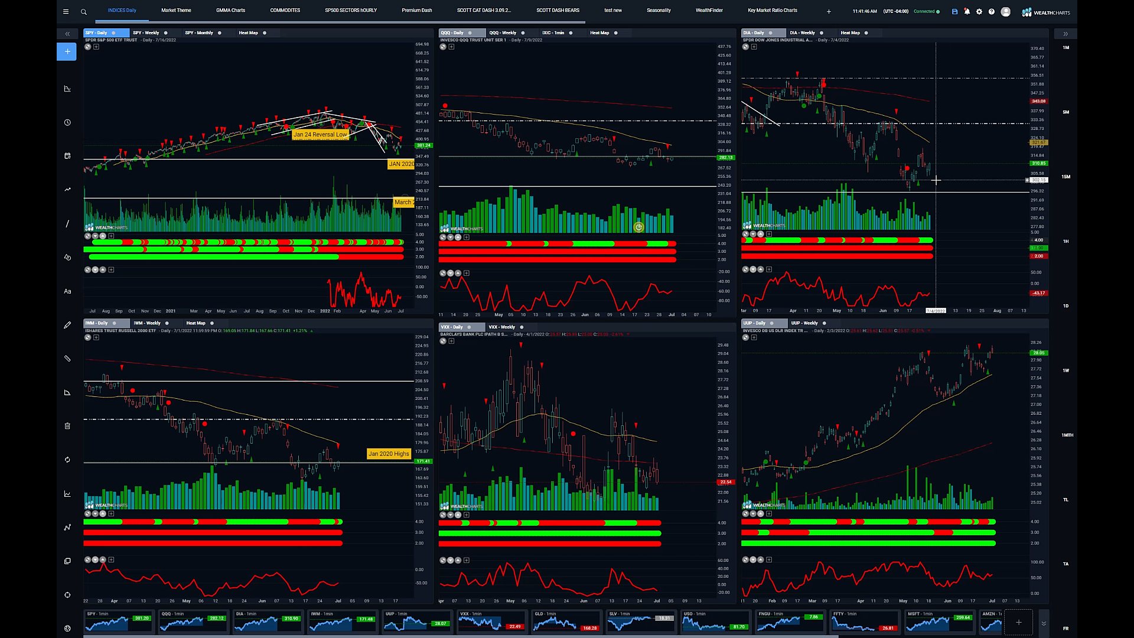Click the line chart icon in sidebar
Screen dimensions: 1134x638
click(x=67, y=494)
